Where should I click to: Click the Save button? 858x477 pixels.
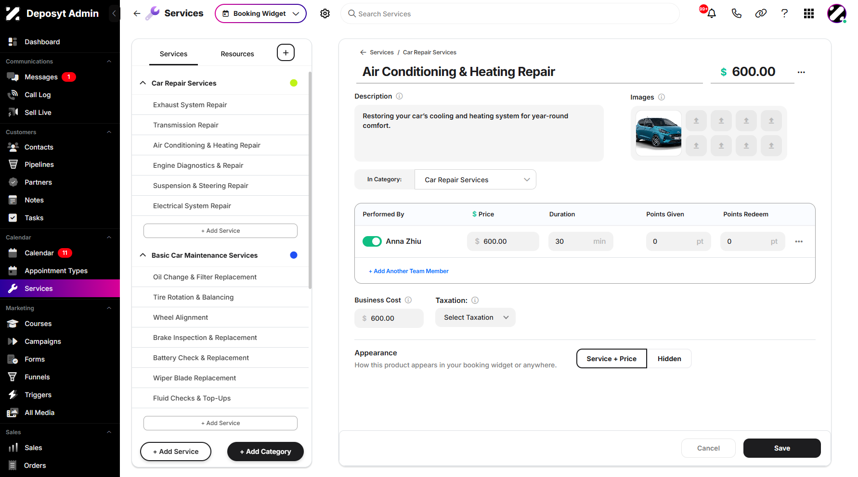[782, 448]
